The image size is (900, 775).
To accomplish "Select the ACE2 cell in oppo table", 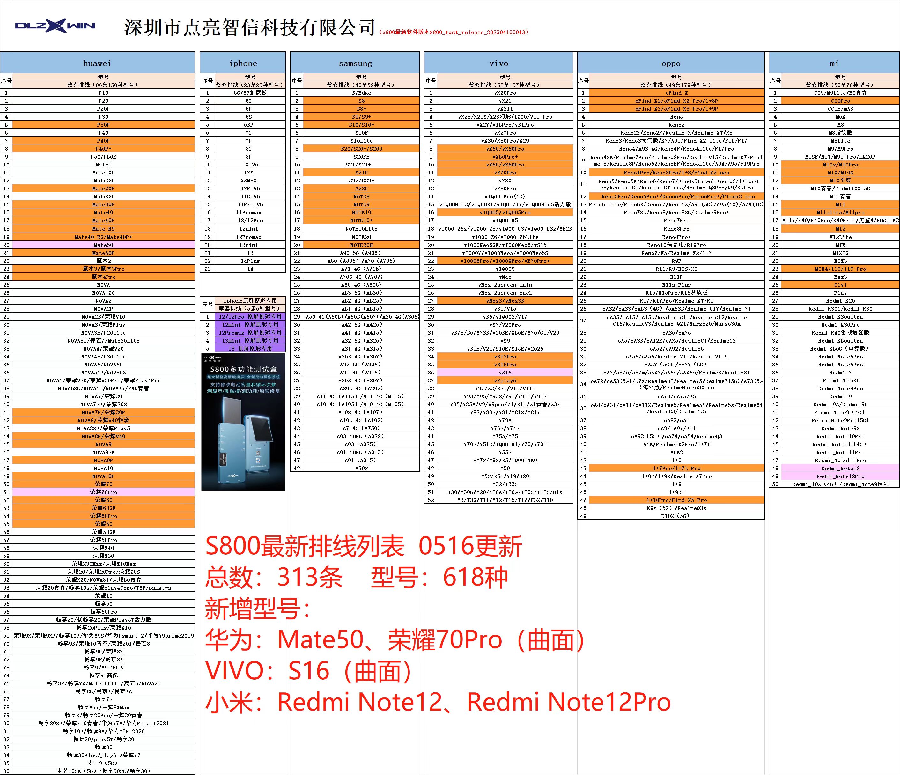I will (676, 452).
